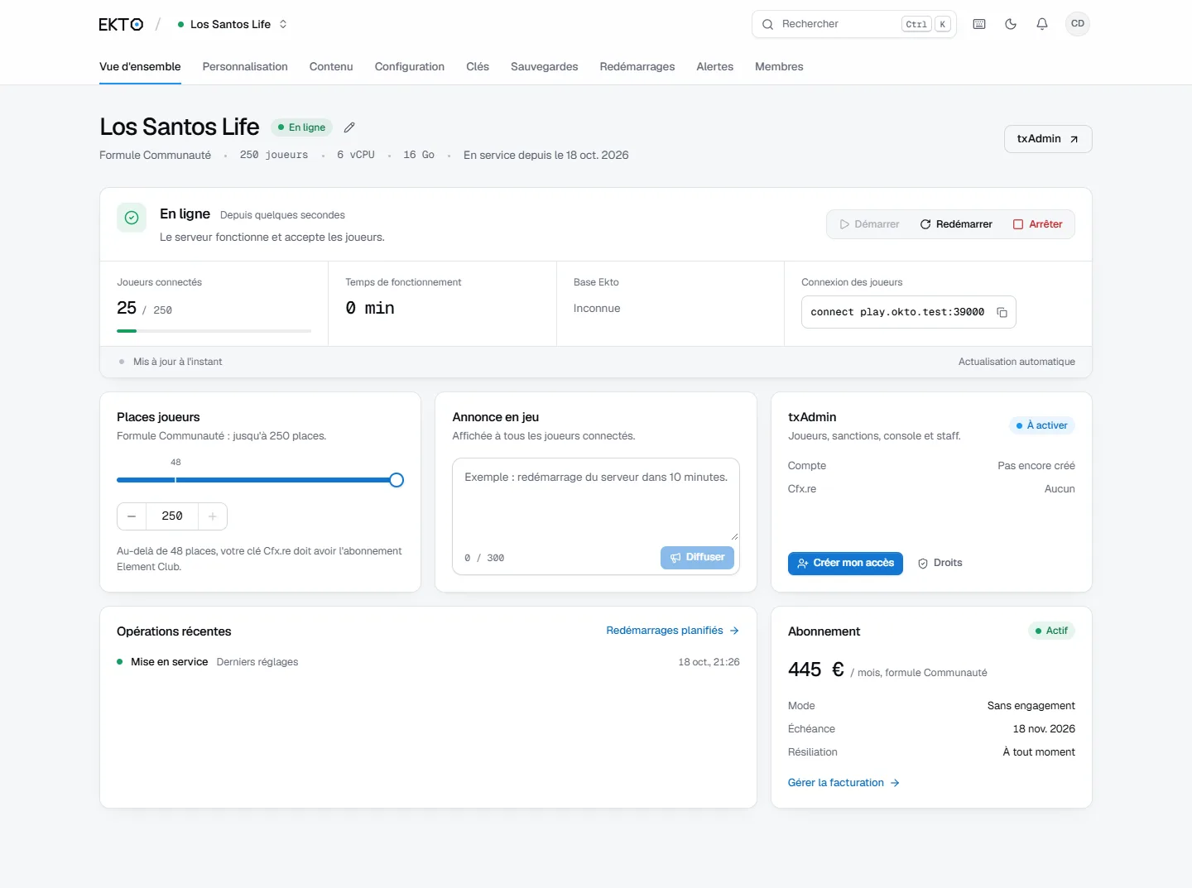The image size is (1192, 888).
Task: Restart the server with Redémarrer
Action: pyautogui.click(x=956, y=224)
